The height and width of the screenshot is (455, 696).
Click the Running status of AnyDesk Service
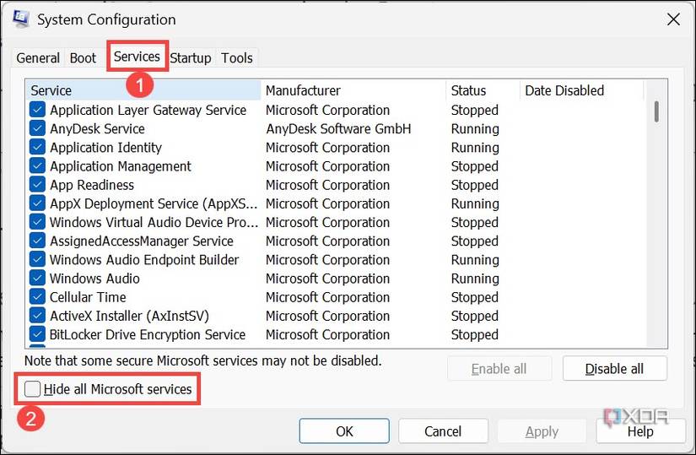[x=475, y=129]
